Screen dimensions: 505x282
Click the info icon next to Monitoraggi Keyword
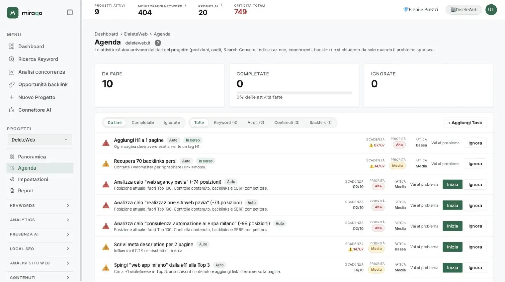(186, 5)
